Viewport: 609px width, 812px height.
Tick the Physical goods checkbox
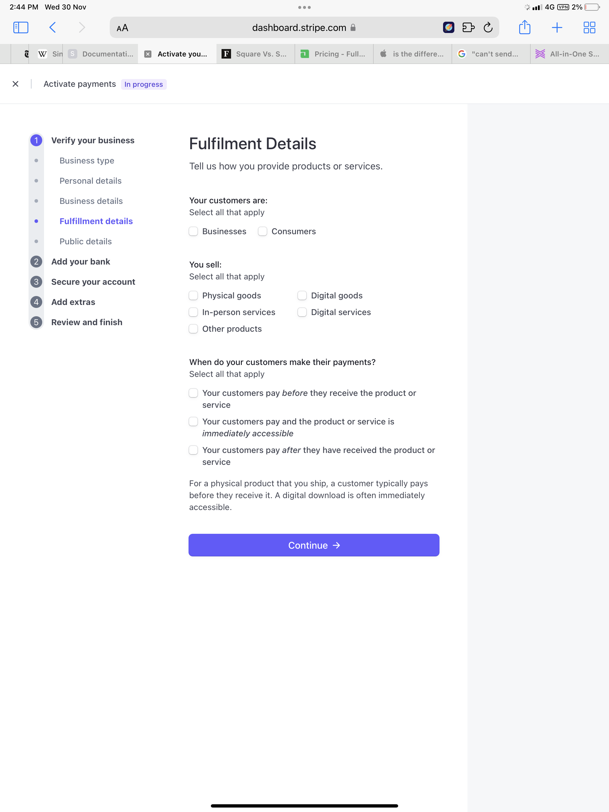193,295
